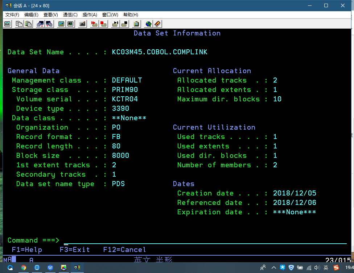Image resolution: width=354 pixels, height=273 pixels.
Task: Open the help book icon
Action: click(x=157, y=24)
